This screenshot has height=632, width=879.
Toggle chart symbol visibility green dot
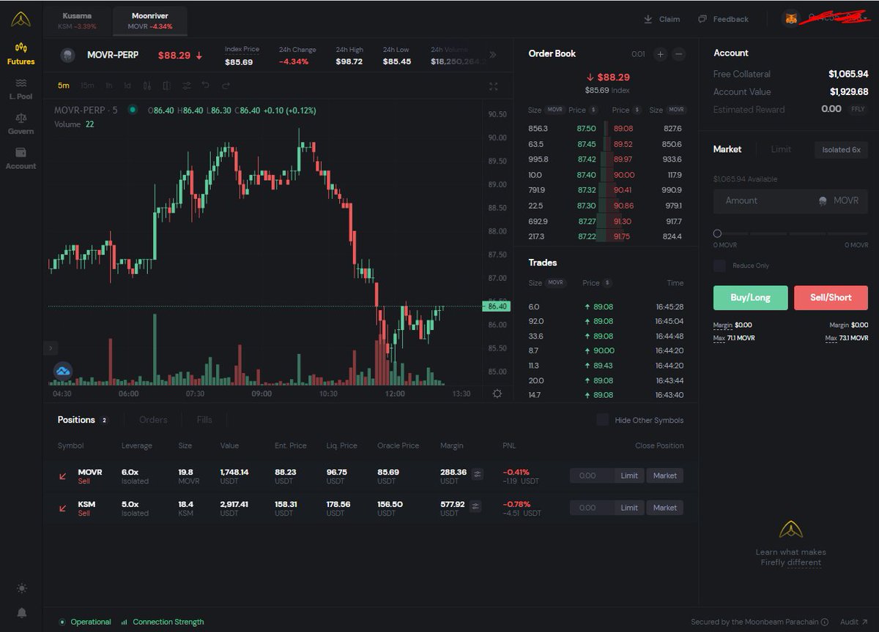(x=133, y=110)
